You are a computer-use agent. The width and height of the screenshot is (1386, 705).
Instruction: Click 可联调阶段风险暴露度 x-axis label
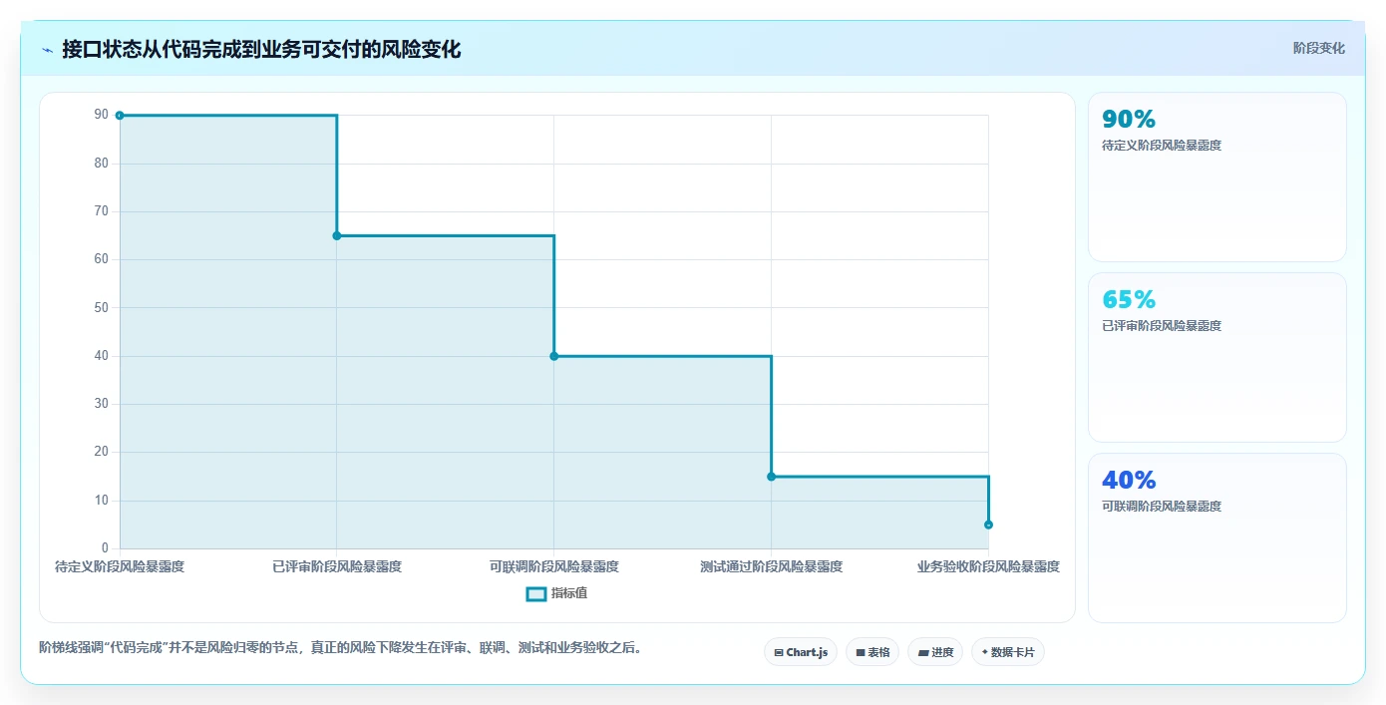[x=554, y=566]
